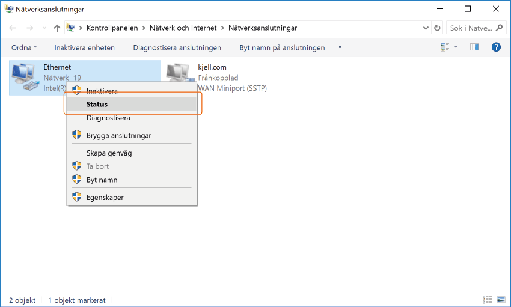511x307 pixels.
Task: Maximize the Nätverksanslutningar window
Action: pos(468,9)
